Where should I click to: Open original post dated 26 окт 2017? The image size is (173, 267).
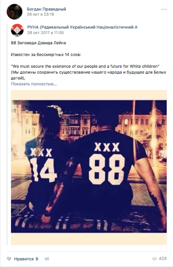click(45, 32)
